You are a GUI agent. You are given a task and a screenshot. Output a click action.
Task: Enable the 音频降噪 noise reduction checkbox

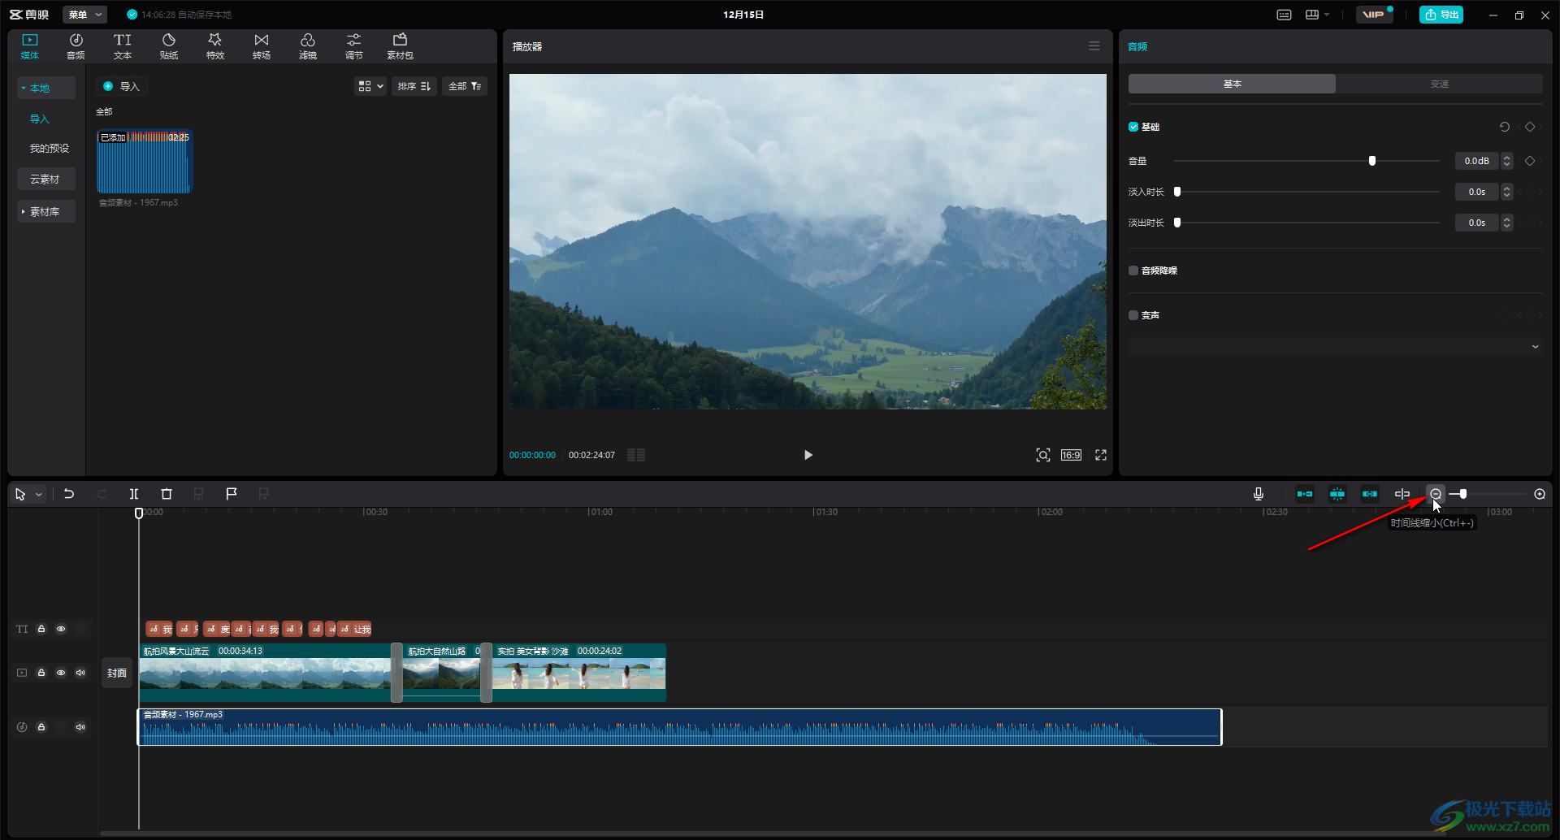pyautogui.click(x=1133, y=271)
